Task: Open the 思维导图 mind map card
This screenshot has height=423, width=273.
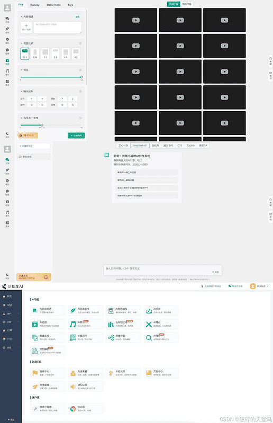Action: pos(123,337)
